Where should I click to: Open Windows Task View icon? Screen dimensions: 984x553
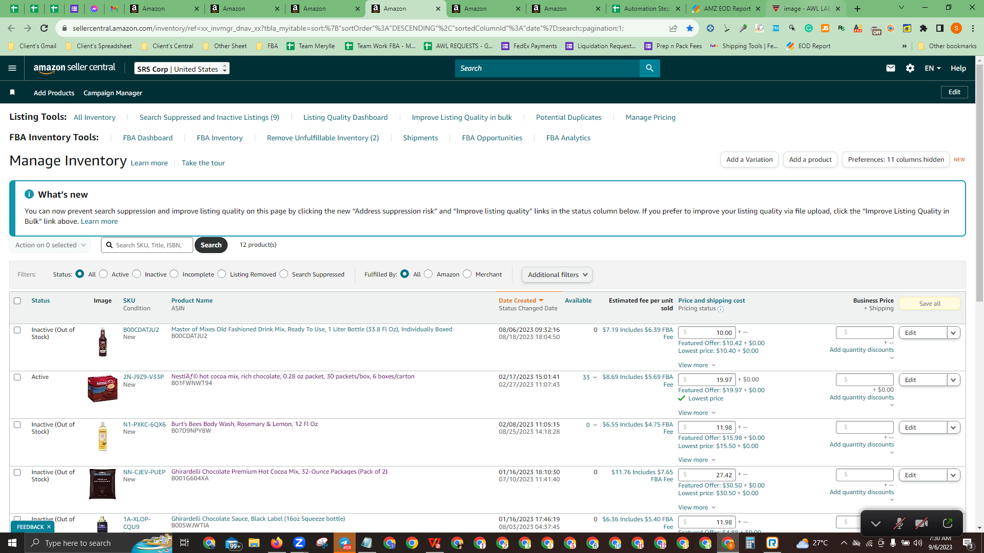[184, 543]
